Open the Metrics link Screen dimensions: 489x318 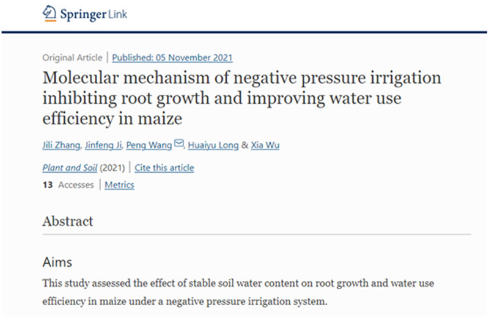(119, 185)
